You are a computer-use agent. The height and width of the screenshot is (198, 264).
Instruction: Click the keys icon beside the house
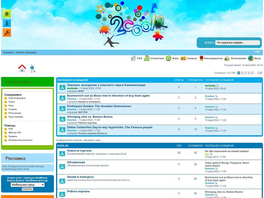33,68
